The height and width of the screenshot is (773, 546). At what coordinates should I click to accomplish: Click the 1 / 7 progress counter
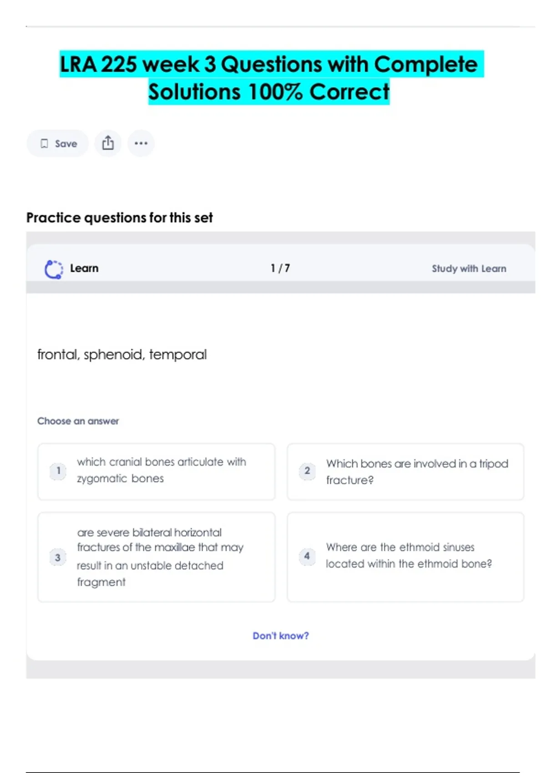click(280, 268)
